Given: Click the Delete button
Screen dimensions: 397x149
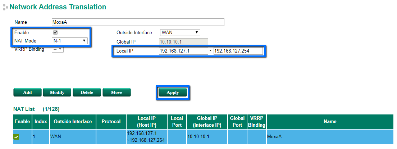Looking at the screenshot, I should click(87, 92).
